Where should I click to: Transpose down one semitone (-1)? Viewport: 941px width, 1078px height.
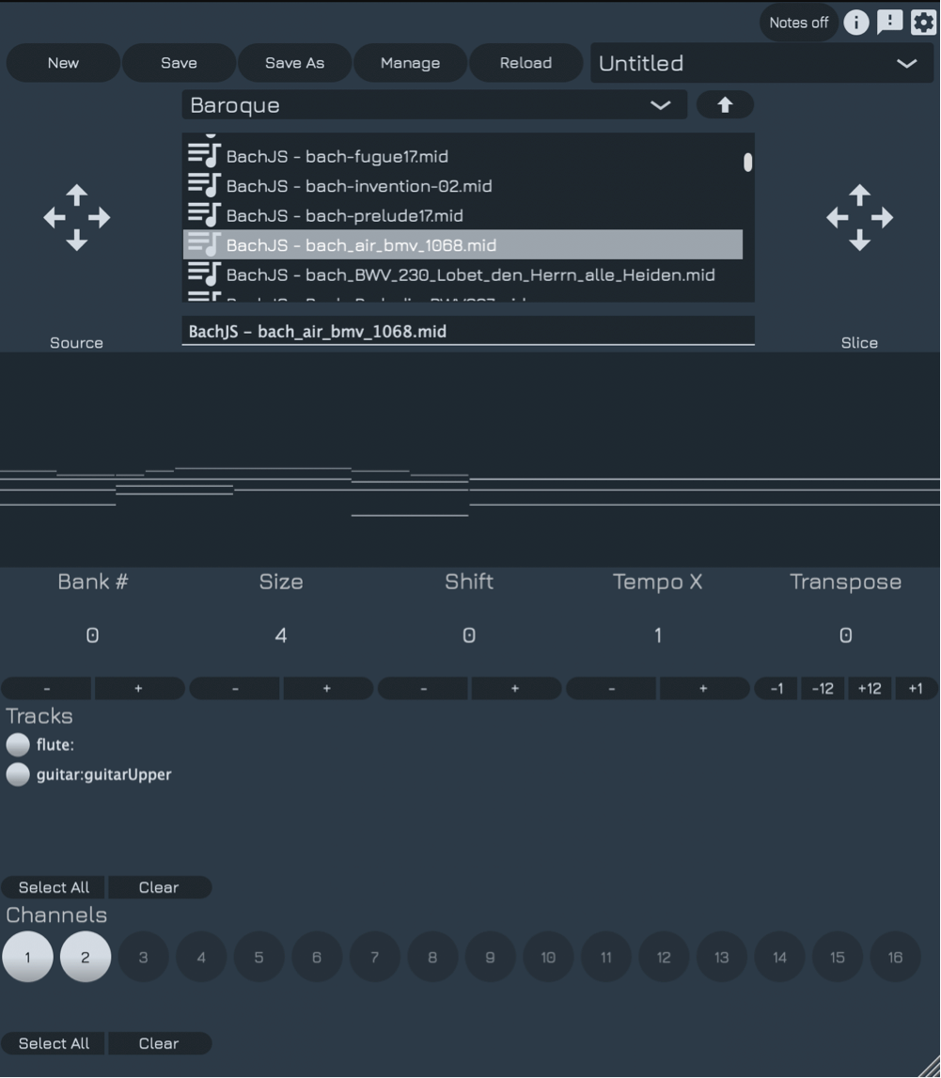click(776, 688)
